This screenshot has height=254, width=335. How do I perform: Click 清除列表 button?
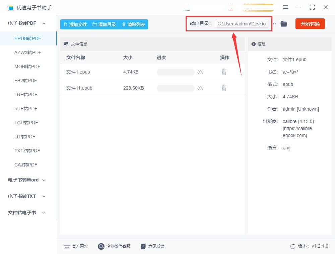pyautogui.click(x=134, y=24)
